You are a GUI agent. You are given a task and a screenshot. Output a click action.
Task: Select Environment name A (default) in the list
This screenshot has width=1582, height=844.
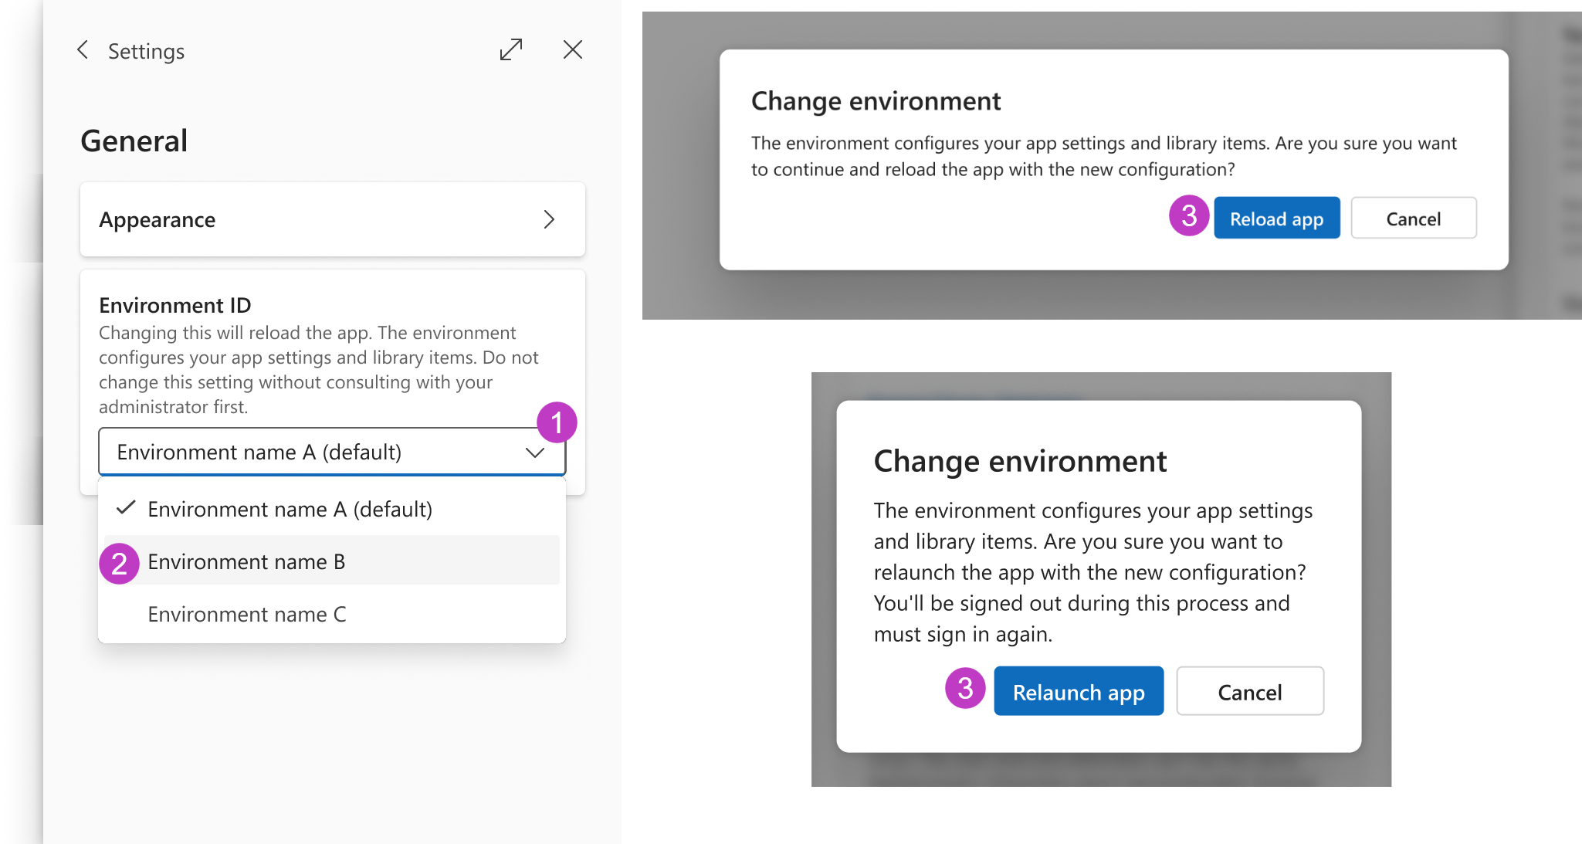tap(290, 509)
